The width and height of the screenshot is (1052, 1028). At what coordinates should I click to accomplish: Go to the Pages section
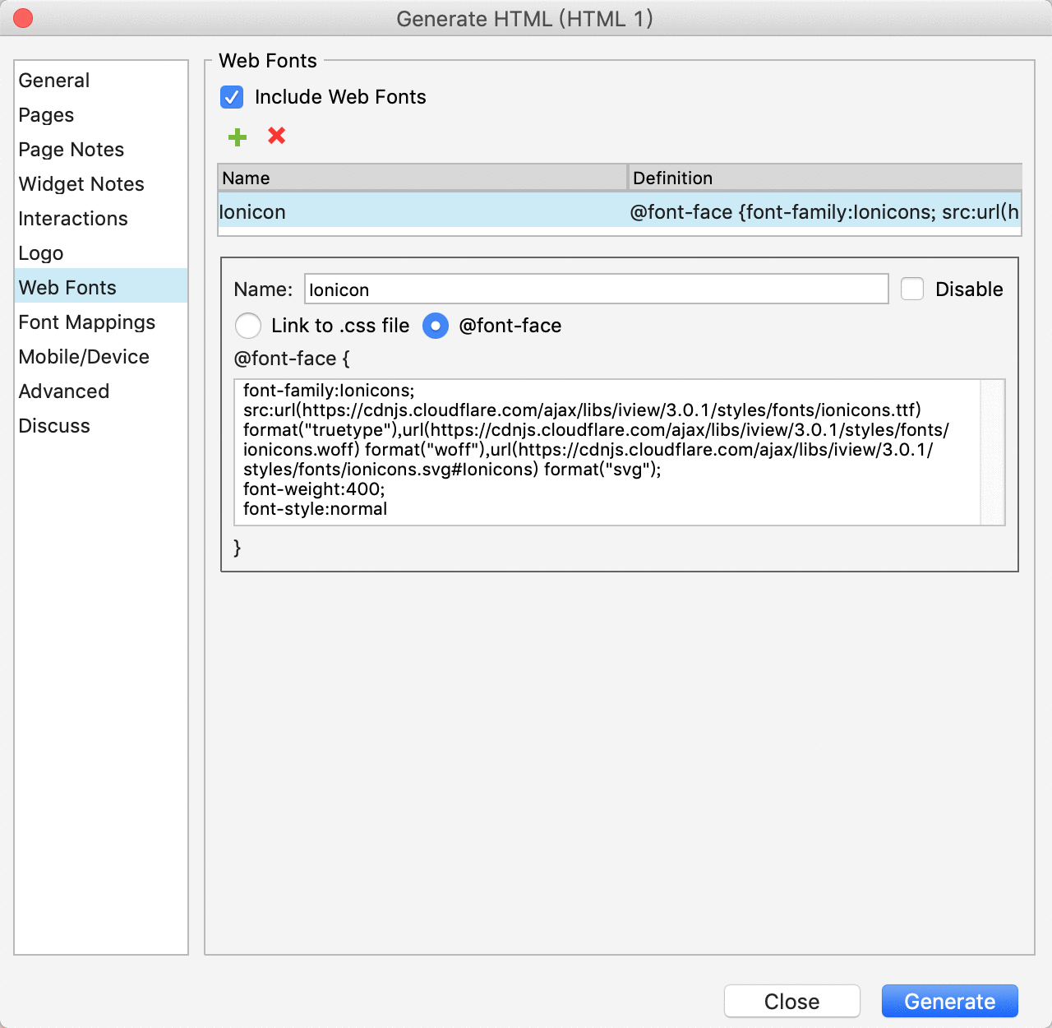(101, 115)
